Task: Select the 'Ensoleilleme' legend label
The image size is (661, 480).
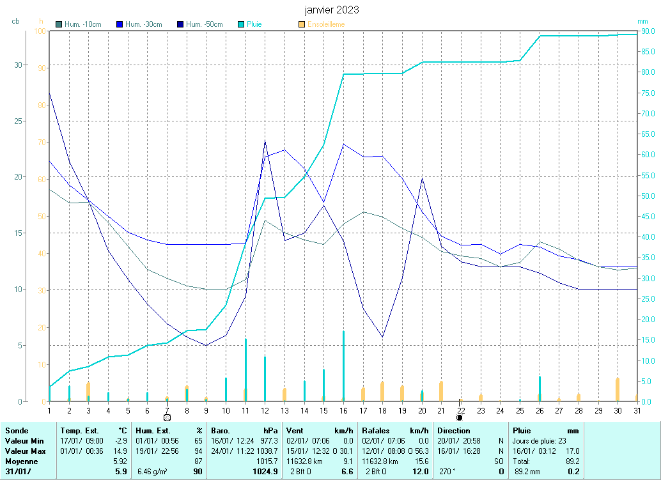Action: [x=326, y=25]
